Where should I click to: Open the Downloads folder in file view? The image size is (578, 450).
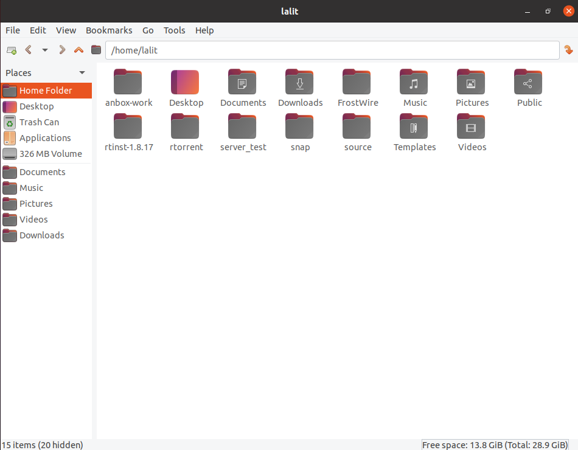click(x=300, y=82)
